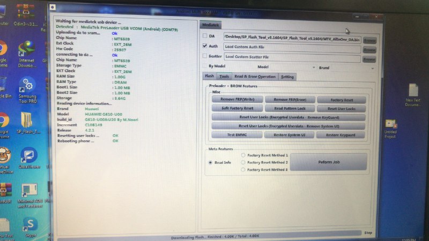Click Browse button for Auth file
Image resolution: width=429 pixels, height=241 pixels.
tap(369, 50)
